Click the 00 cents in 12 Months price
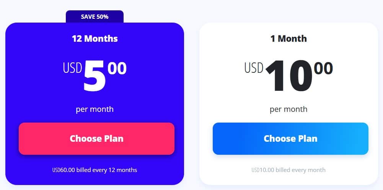 [117, 68]
